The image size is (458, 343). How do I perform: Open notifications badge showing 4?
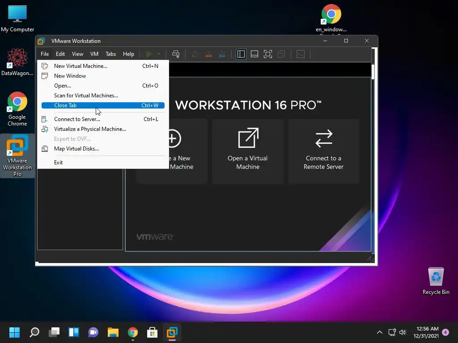[445, 332]
